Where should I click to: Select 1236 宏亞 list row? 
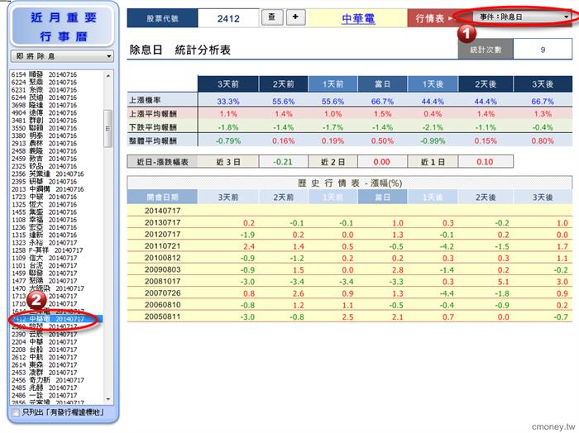pos(45,227)
